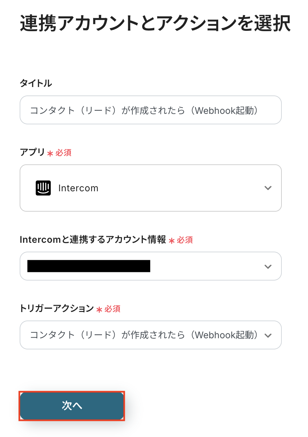This screenshot has height=437, width=308.
Task: Click the asterisk after アカウント情報 label
Action: point(172,240)
